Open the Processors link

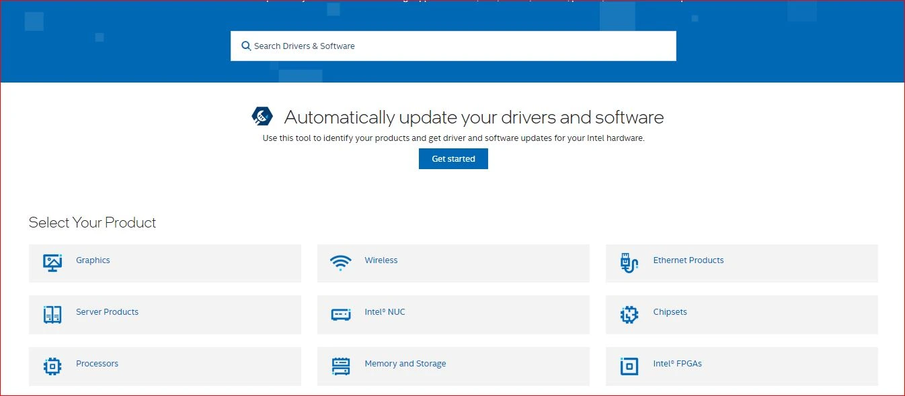click(x=97, y=364)
